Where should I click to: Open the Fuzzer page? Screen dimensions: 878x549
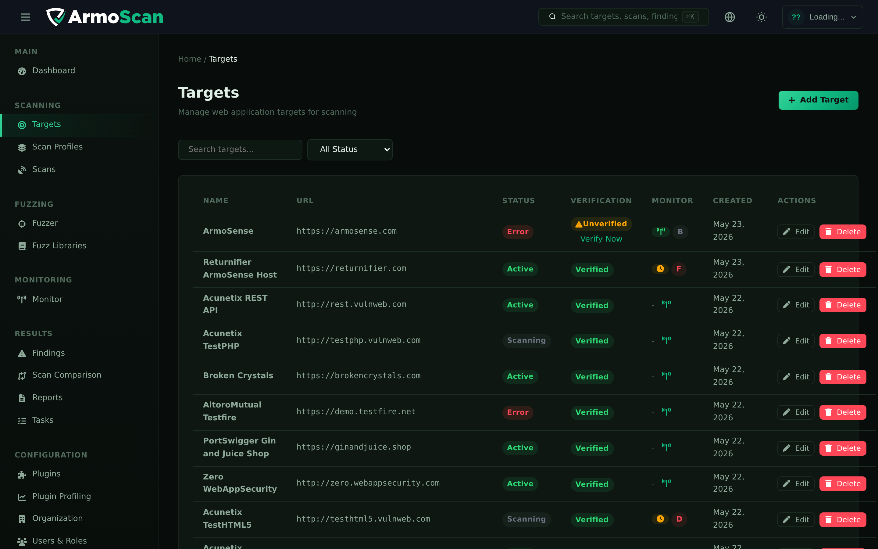pyautogui.click(x=79, y=223)
